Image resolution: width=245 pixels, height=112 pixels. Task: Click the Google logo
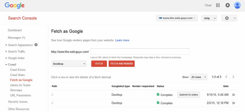(14, 6)
